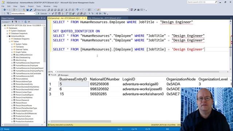Click the Toolbox icon in top toolbar
Image resolution: width=233 pixels, height=131 pixels.
[x=138, y=10]
